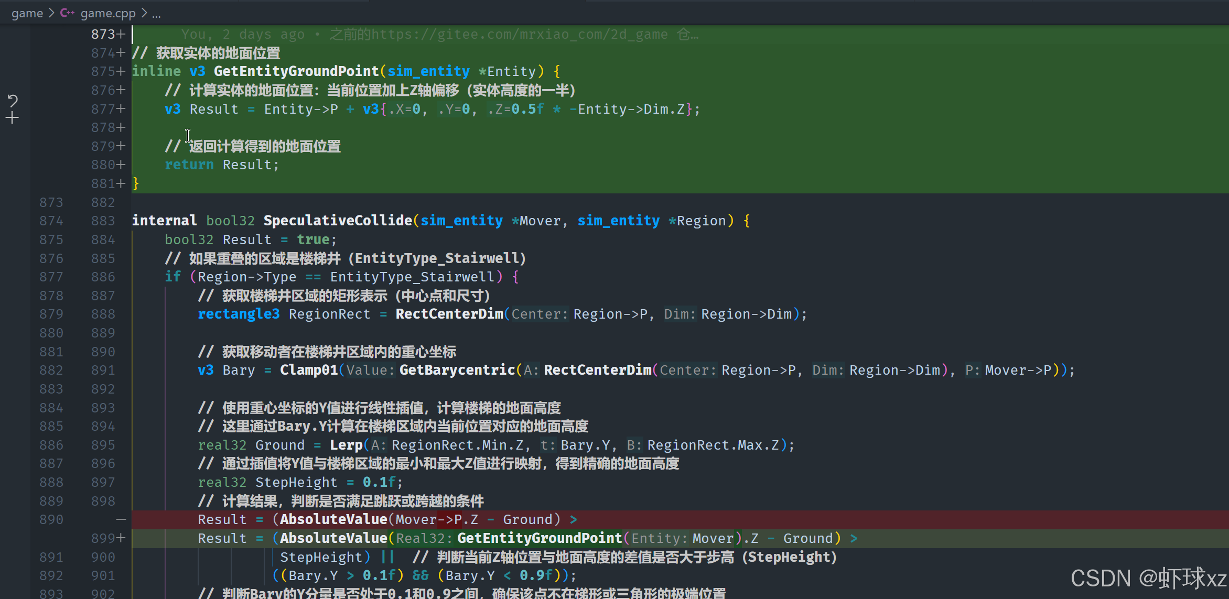Click the 'Clamp01' call on line 891
Image resolution: width=1229 pixels, height=599 pixels.
click(x=309, y=370)
